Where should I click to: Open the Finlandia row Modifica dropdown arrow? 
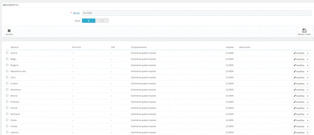click(x=308, y=102)
